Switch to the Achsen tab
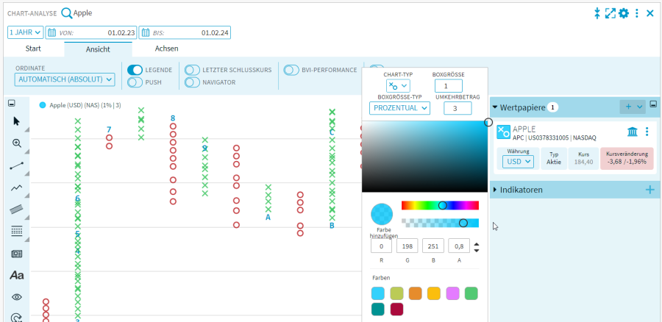662x322 pixels. pyautogui.click(x=166, y=49)
